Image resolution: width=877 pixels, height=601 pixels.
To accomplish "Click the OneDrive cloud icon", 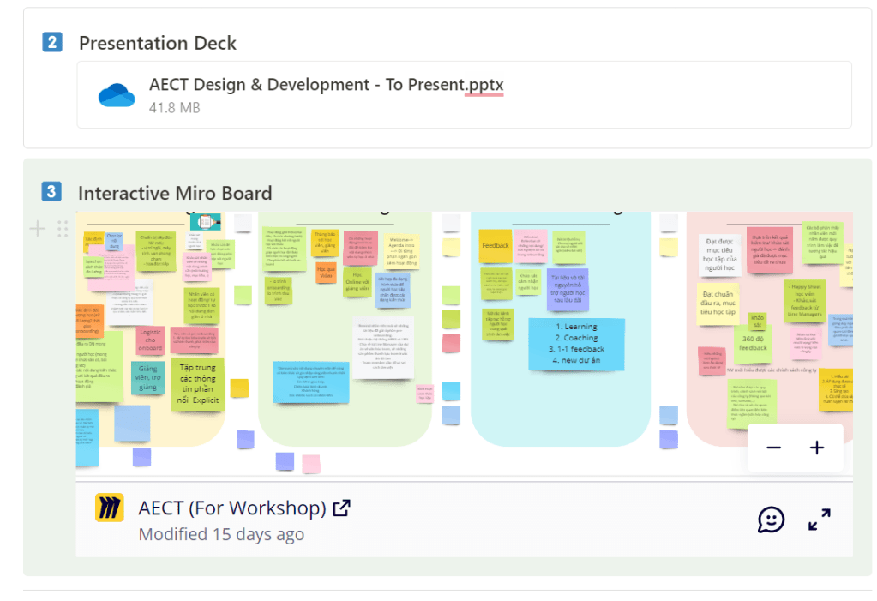I will pos(117,94).
